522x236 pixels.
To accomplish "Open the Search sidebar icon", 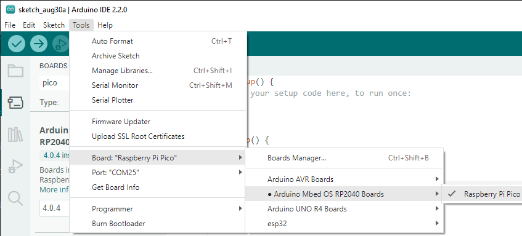I will click(x=15, y=198).
